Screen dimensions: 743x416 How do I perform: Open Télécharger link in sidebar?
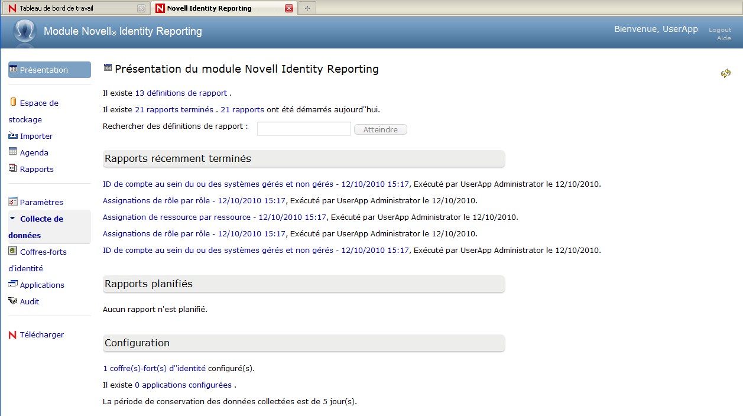click(41, 334)
